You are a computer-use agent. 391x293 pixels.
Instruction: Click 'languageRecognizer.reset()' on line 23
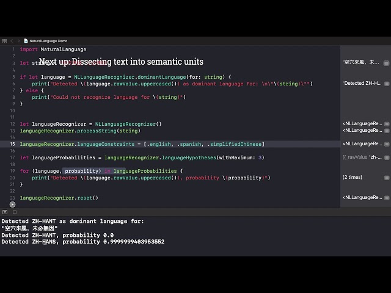[59, 198]
